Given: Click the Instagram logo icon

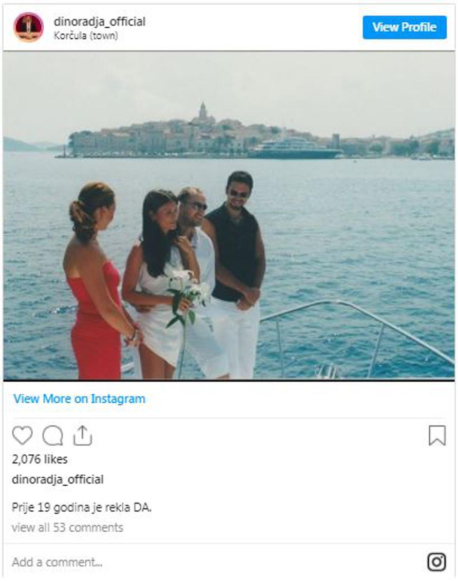Looking at the screenshot, I should point(436,562).
